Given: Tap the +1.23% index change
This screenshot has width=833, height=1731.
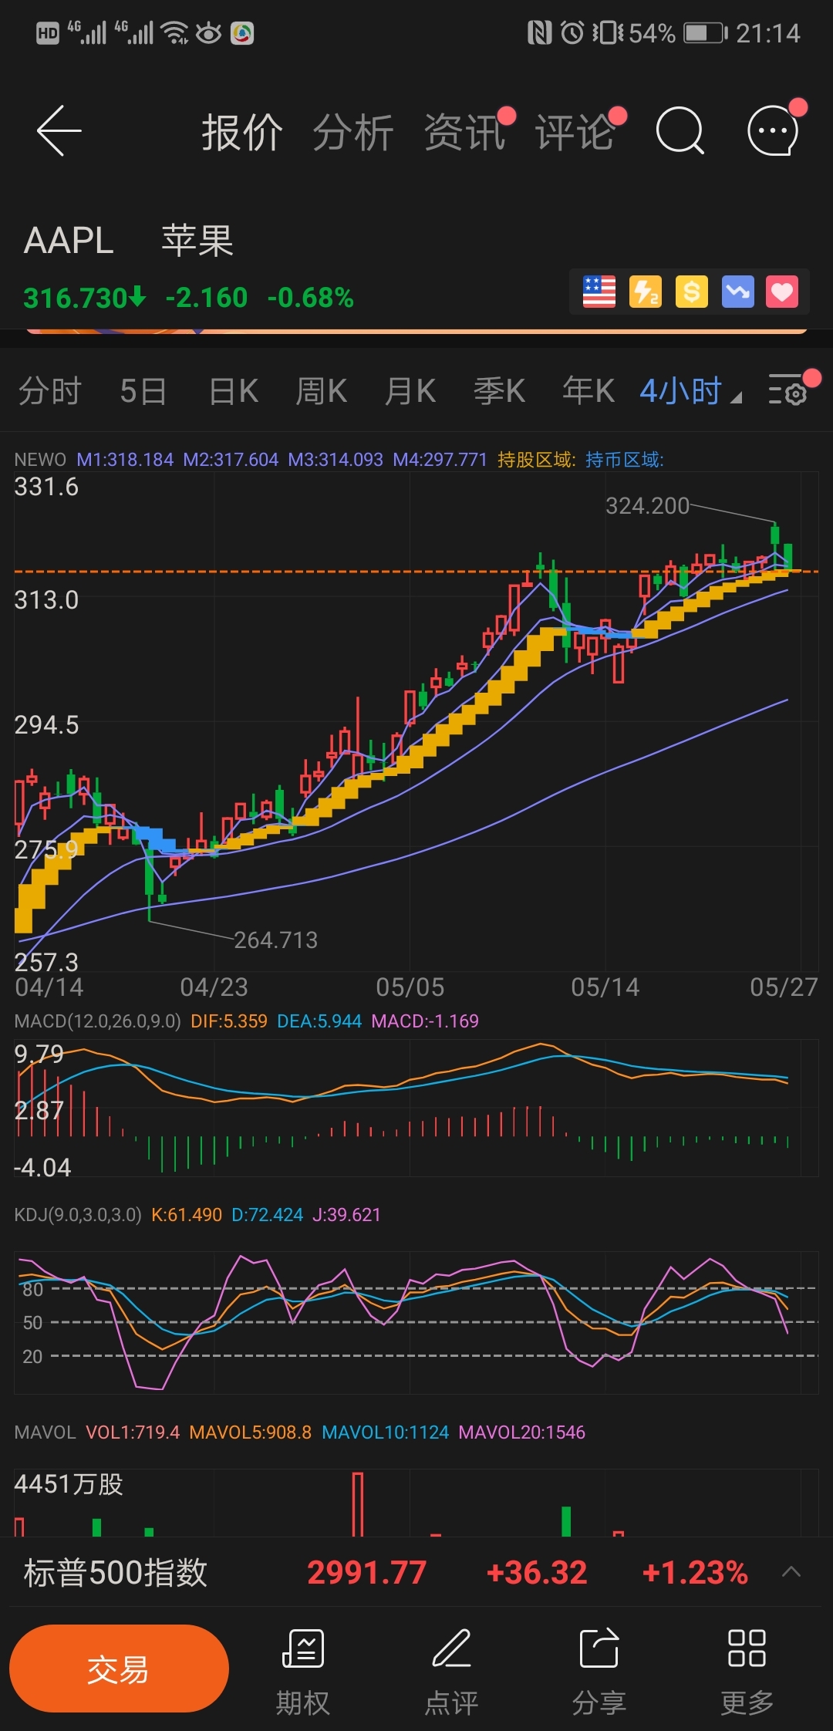Looking at the screenshot, I should click(x=694, y=1572).
